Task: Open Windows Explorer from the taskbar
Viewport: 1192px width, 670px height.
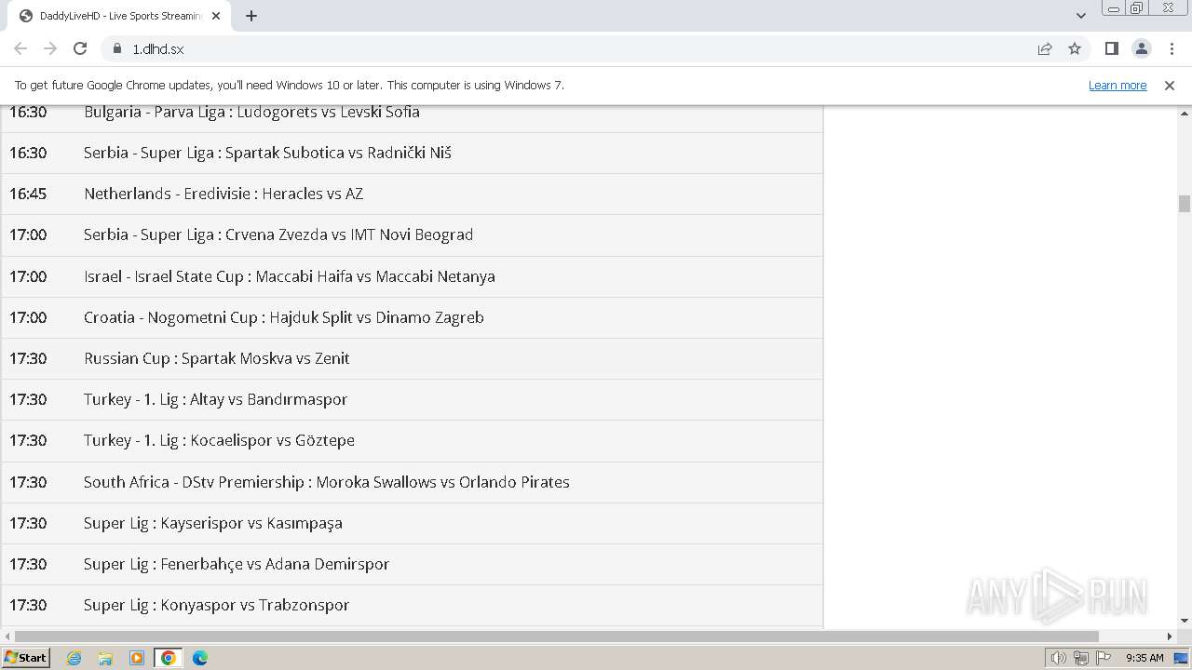Action: [x=105, y=658]
